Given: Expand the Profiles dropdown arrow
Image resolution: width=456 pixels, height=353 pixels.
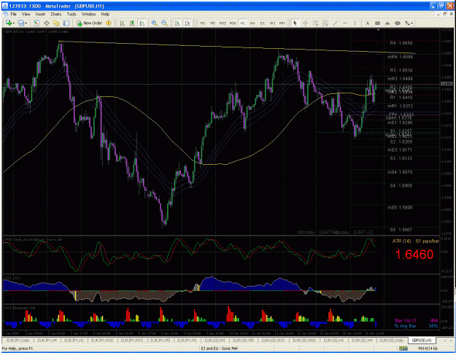Looking at the screenshot, I should click(x=26, y=23).
